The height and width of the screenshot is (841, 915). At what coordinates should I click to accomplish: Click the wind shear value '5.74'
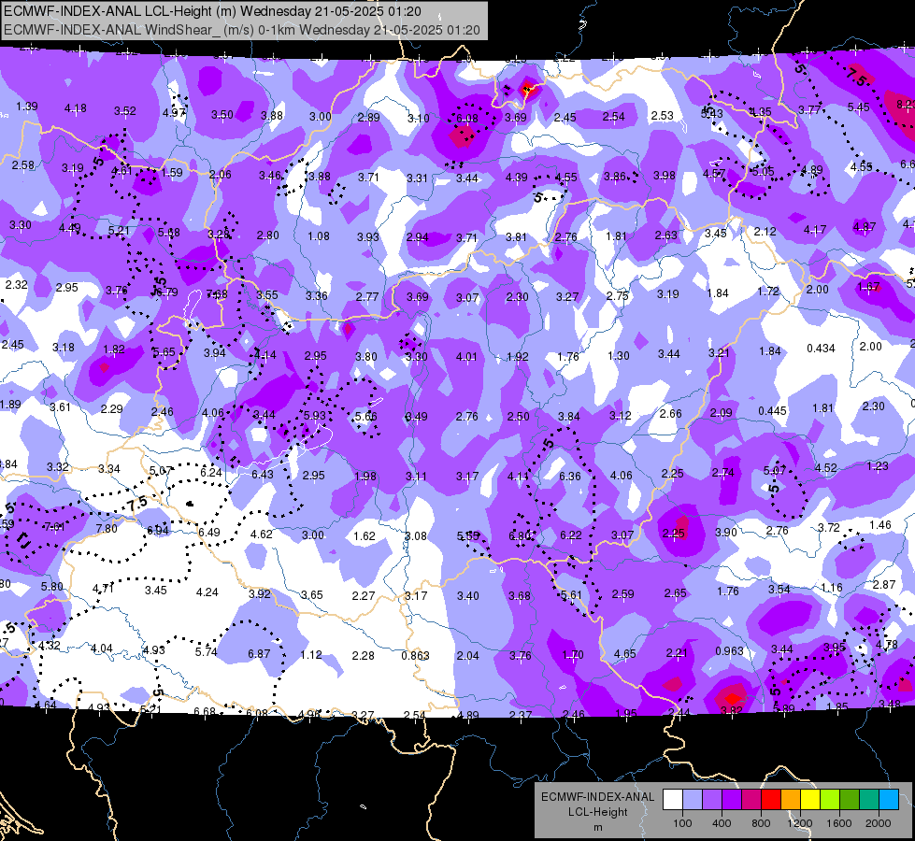click(206, 652)
